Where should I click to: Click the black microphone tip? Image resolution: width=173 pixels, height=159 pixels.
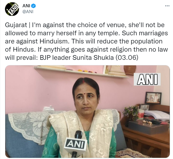click(x=78, y=134)
